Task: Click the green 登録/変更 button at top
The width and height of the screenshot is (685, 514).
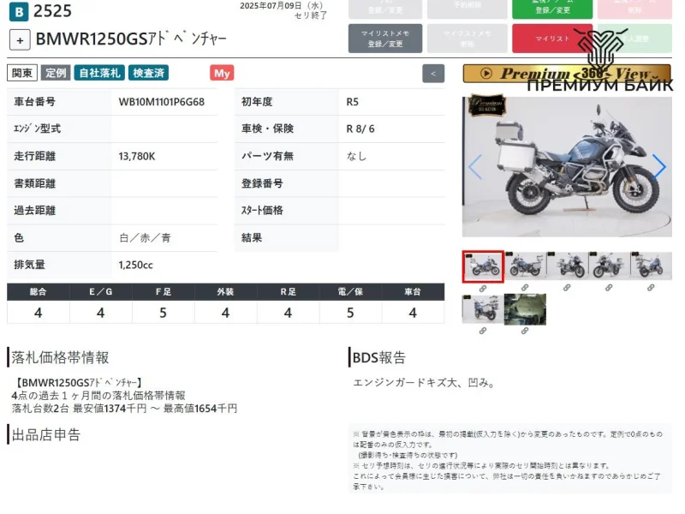Action: [x=552, y=9]
